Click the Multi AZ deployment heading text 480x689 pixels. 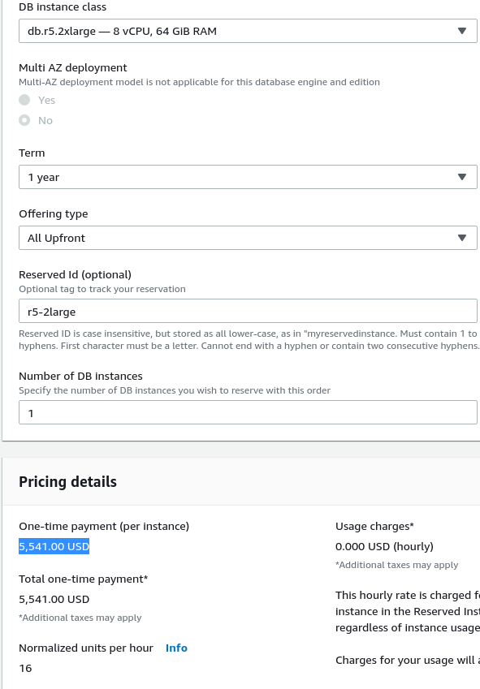coord(73,67)
